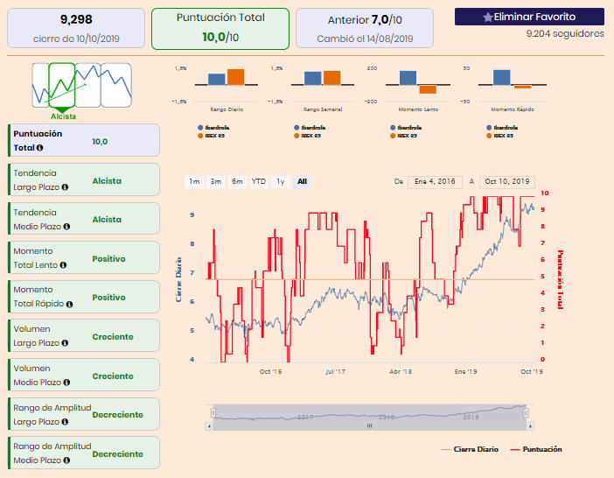Open the Anterior 7,0/10 card
The image size is (614, 478).
(x=365, y=28)
